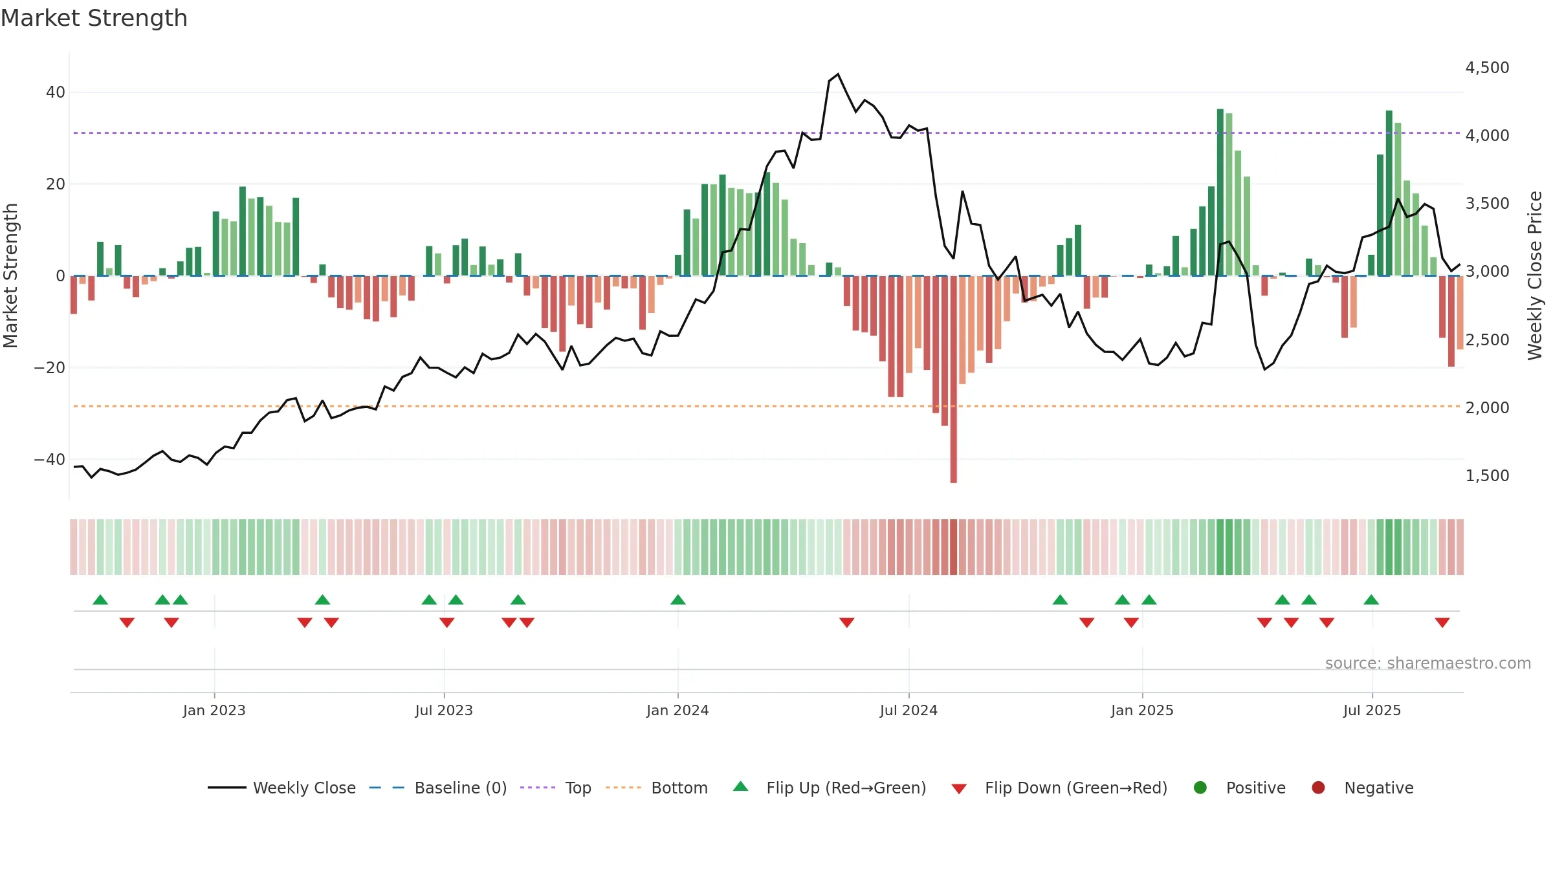Viewport: 1553px width, 873px height.
Task: Click the Jan 2024 axis label
Action: [677, 711]
